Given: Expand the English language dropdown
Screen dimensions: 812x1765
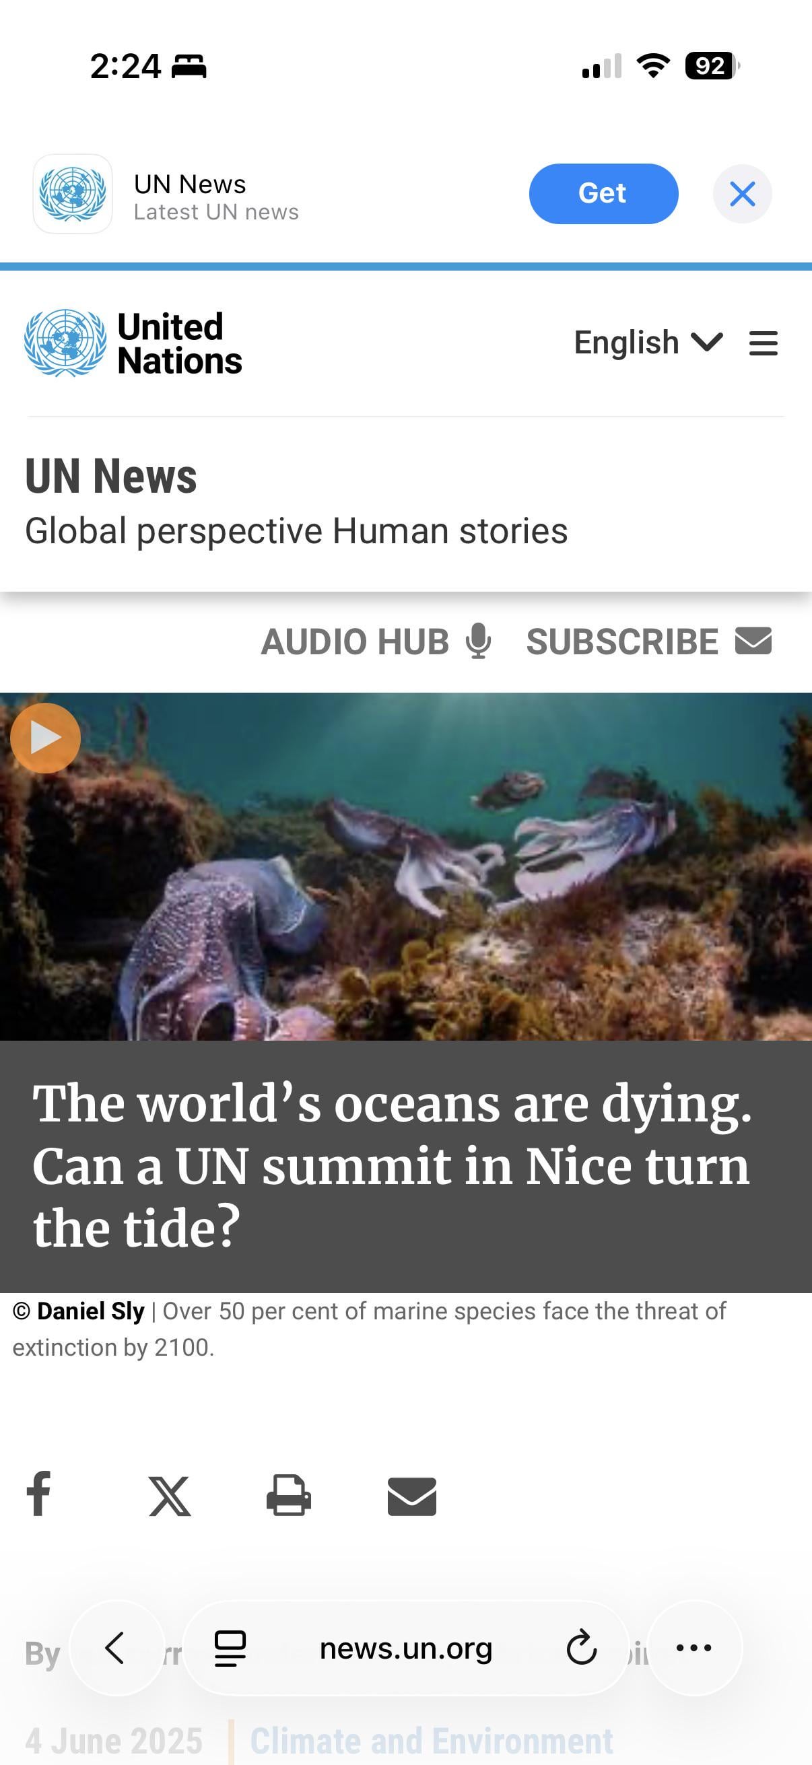Looking at the screenshot, I should pos(648,342).
